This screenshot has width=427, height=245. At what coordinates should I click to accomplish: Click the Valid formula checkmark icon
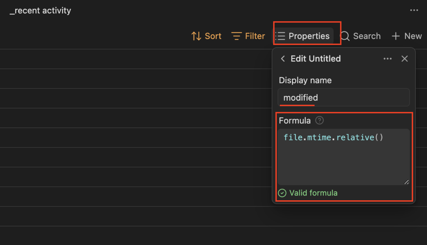(282, 193)
